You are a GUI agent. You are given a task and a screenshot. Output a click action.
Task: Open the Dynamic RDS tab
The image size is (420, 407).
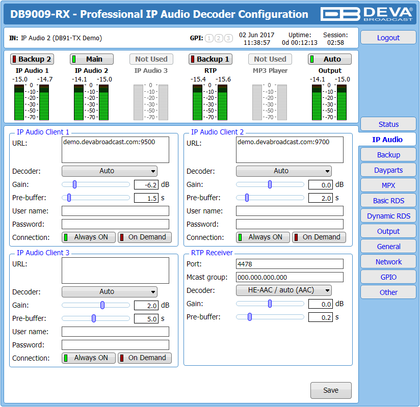(x=388, y=216)
